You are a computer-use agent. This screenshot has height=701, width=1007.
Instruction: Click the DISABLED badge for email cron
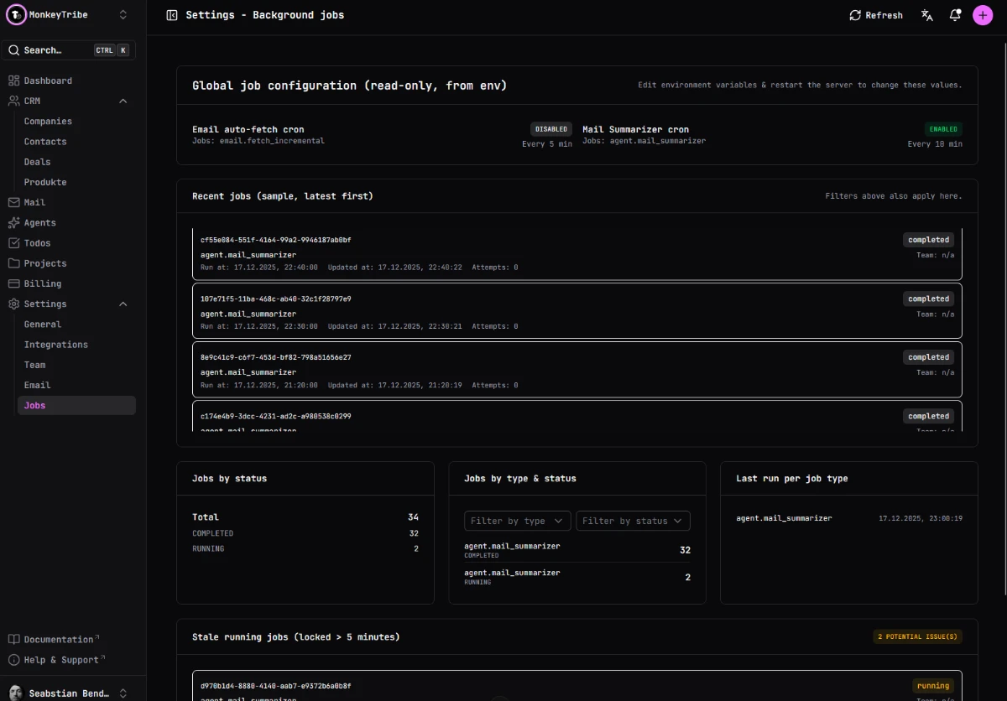click(551, 129)
